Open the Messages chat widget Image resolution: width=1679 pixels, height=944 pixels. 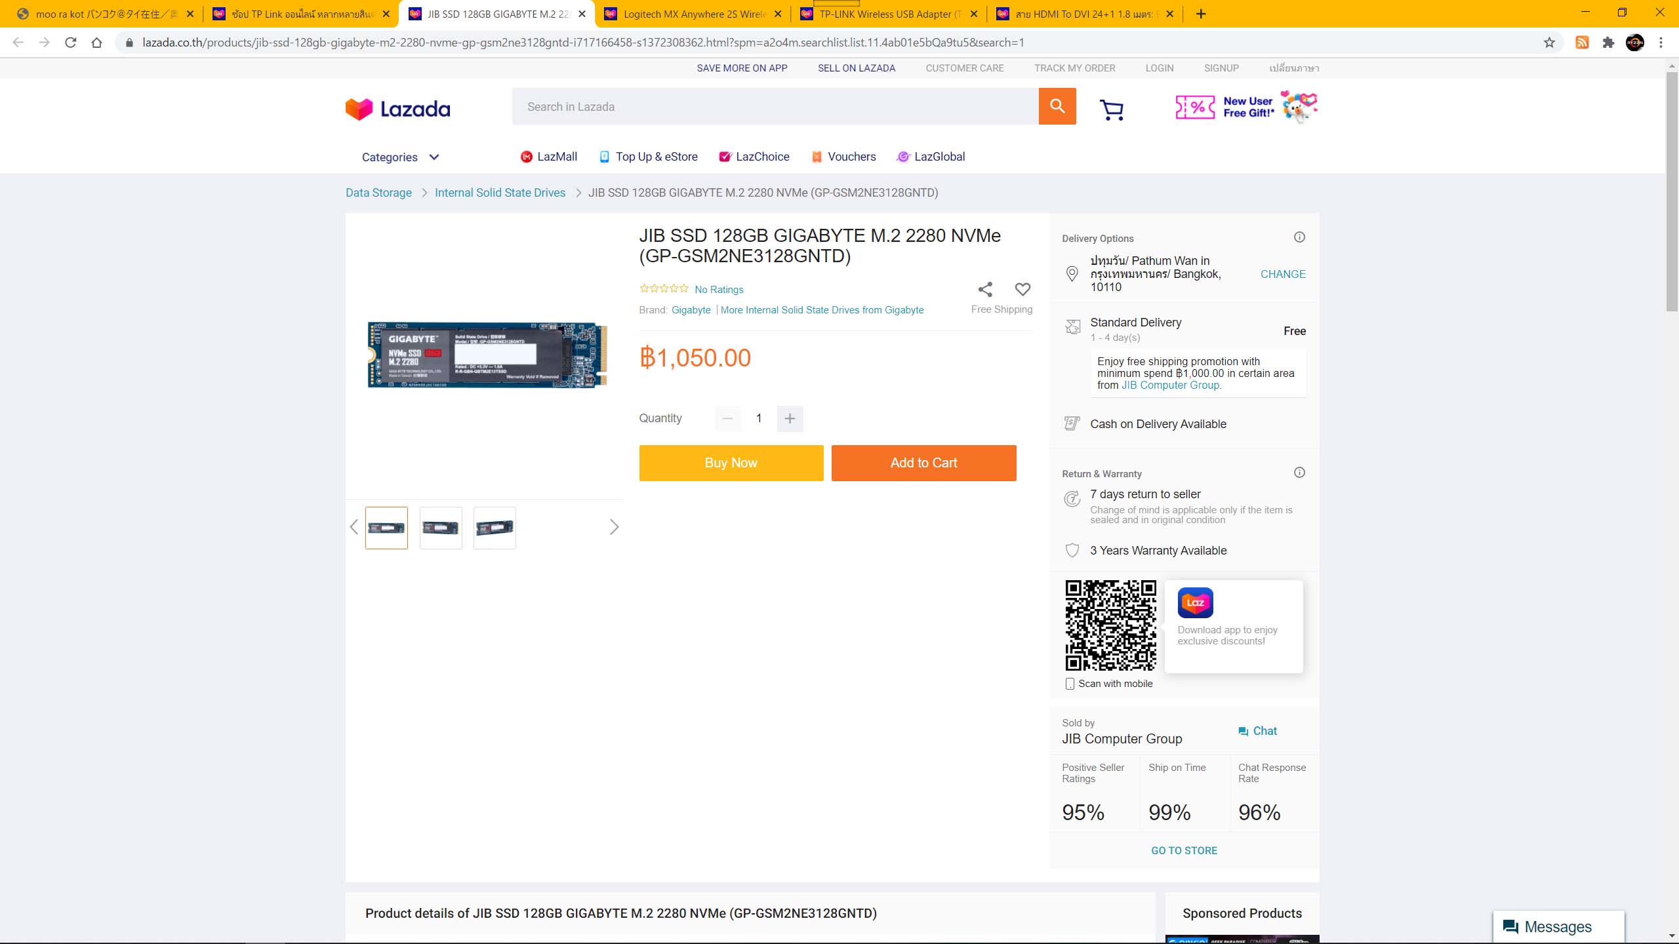pyautogui.click(x=1558, y=927)
